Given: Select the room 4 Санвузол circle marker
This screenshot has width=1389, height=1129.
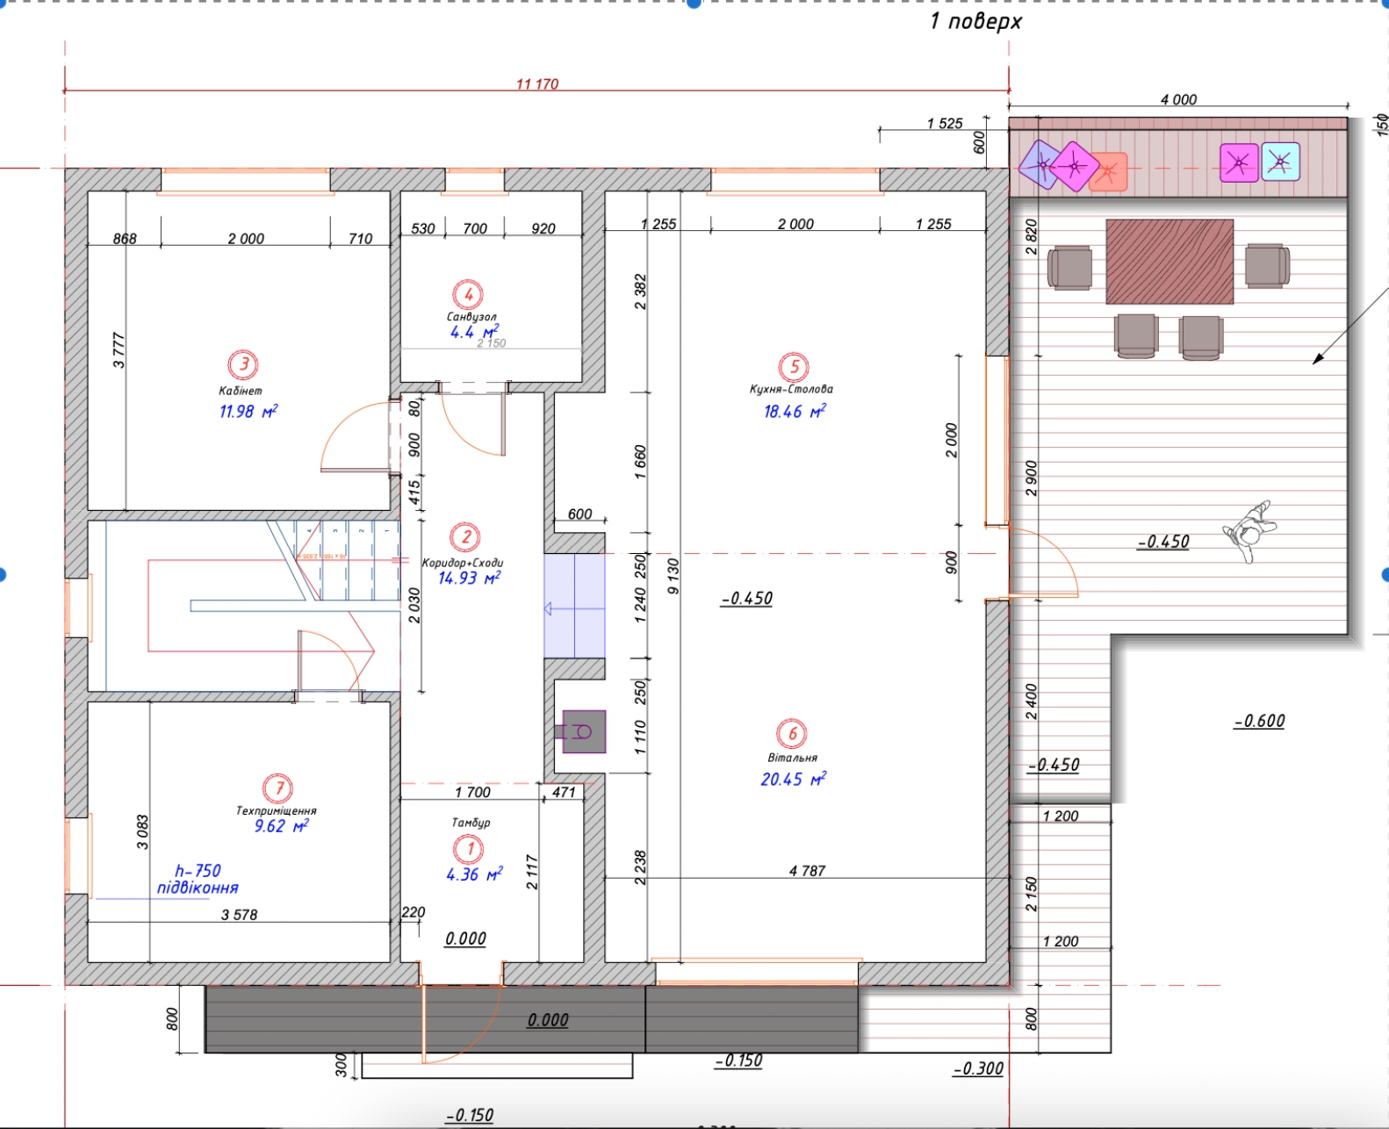Looking at the screenshot, I should pyautogui.click(x=468, y=294).
